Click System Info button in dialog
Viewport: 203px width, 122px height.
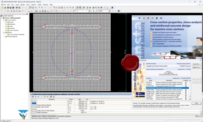[196, 64]
